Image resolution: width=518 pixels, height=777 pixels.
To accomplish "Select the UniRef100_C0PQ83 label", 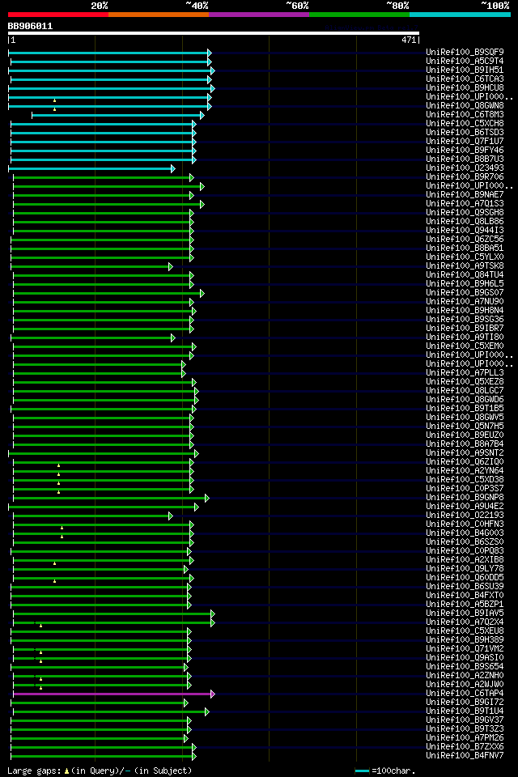I will tap(465, 551).
